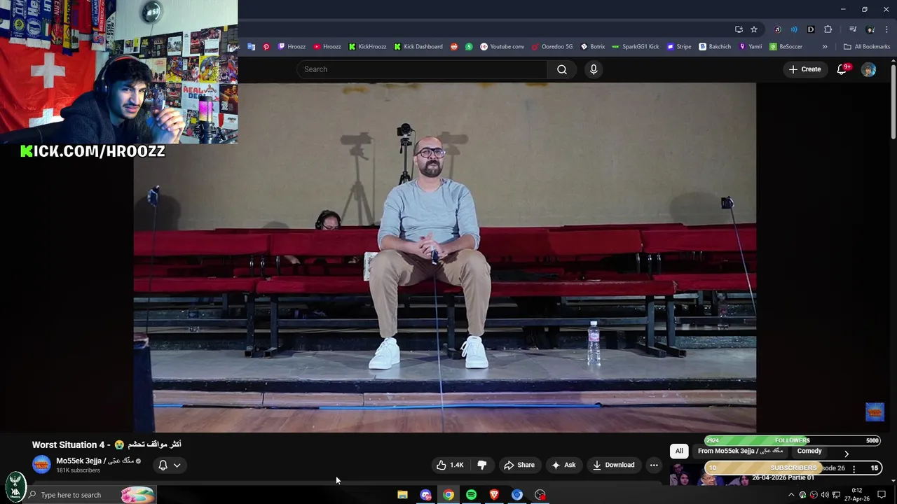The width and height of the screenshot is (897, 504).
Task: Click into the YouTube Search field
Action: pos(423,69)
